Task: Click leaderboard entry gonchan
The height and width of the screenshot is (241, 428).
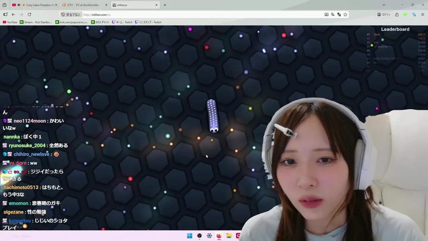Action: click(x=382, y=47)
